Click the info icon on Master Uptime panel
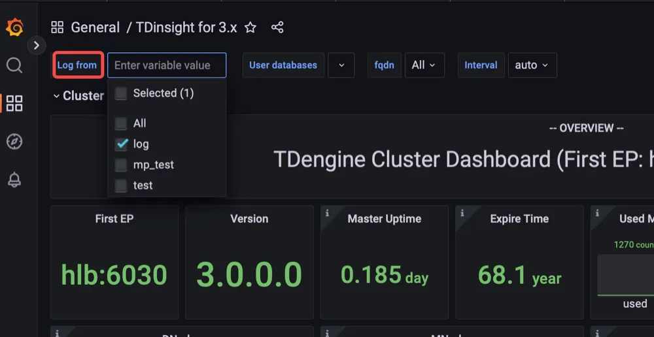This screenshot has width=654, height=337. click(x=327, y=213)
